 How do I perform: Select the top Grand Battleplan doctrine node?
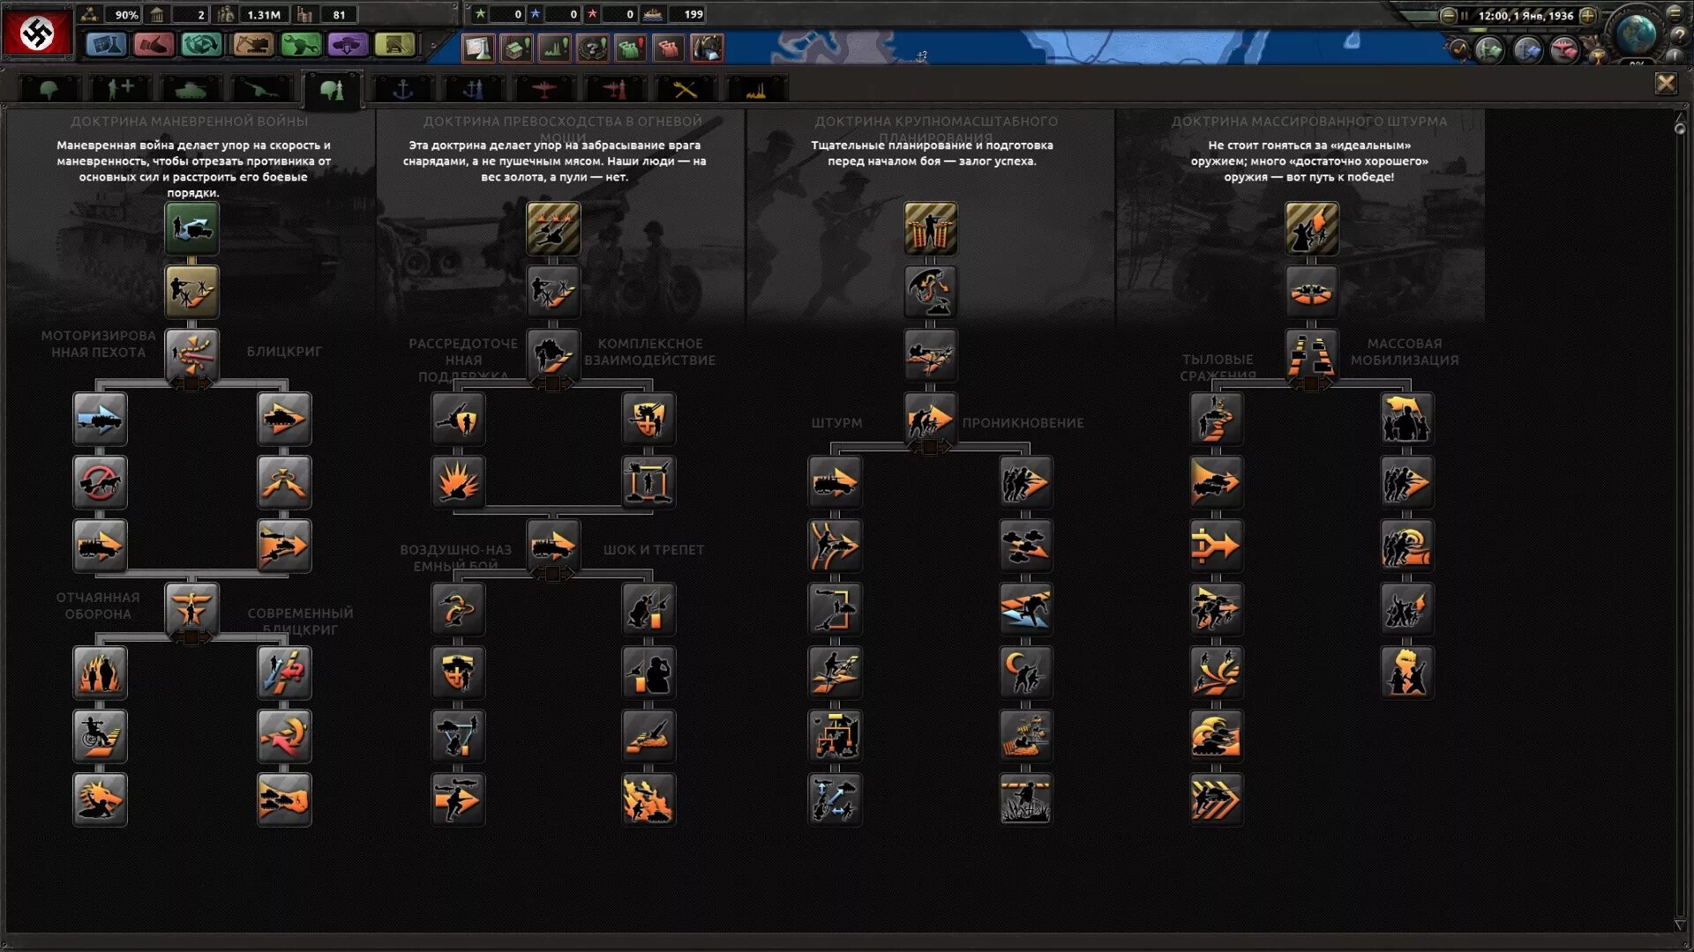coord(931,228)
